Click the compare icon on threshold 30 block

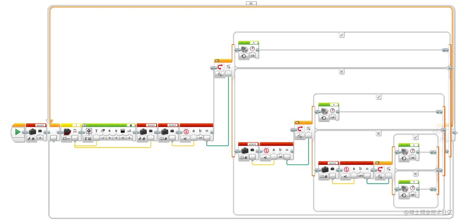click(266, 150)
